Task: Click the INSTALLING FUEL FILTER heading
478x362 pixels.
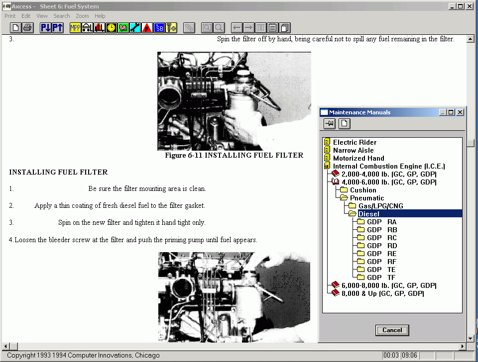Action: point(58,172)
